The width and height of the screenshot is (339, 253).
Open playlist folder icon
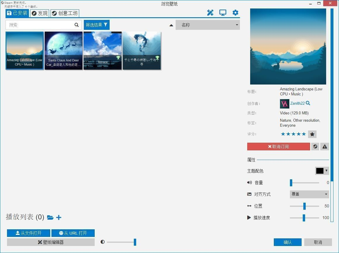point(50,217)
